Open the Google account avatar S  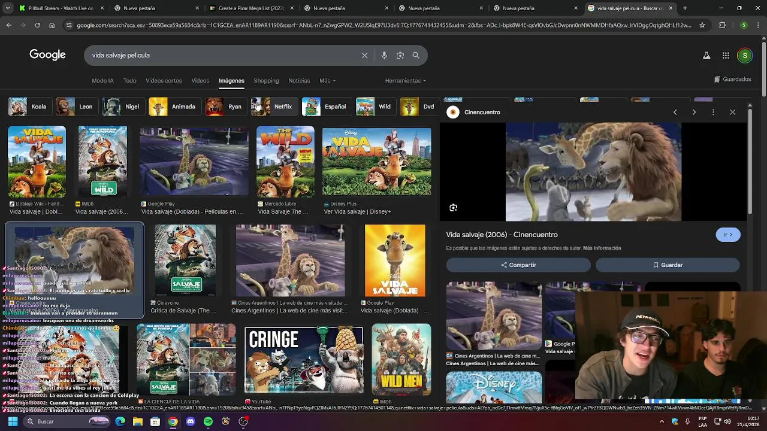pos(745,55)
